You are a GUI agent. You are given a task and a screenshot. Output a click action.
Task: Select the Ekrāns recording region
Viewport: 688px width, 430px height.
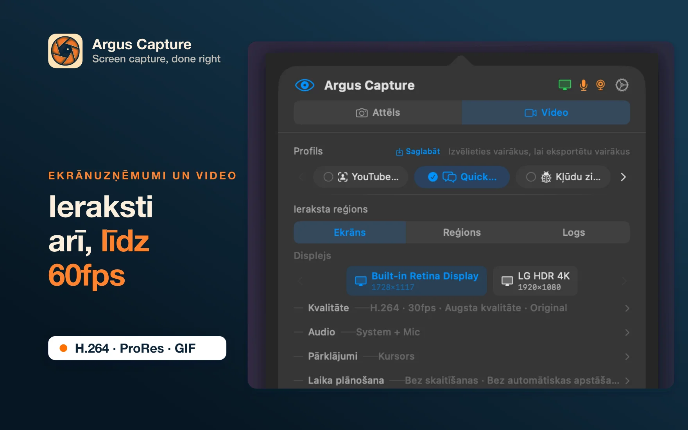[x=349, y=232]
